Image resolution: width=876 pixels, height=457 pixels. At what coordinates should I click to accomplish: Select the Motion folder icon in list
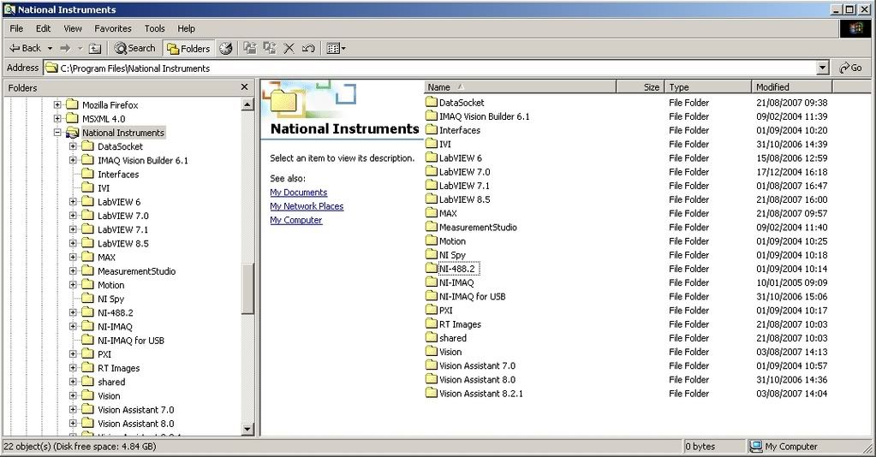[431, 240]
